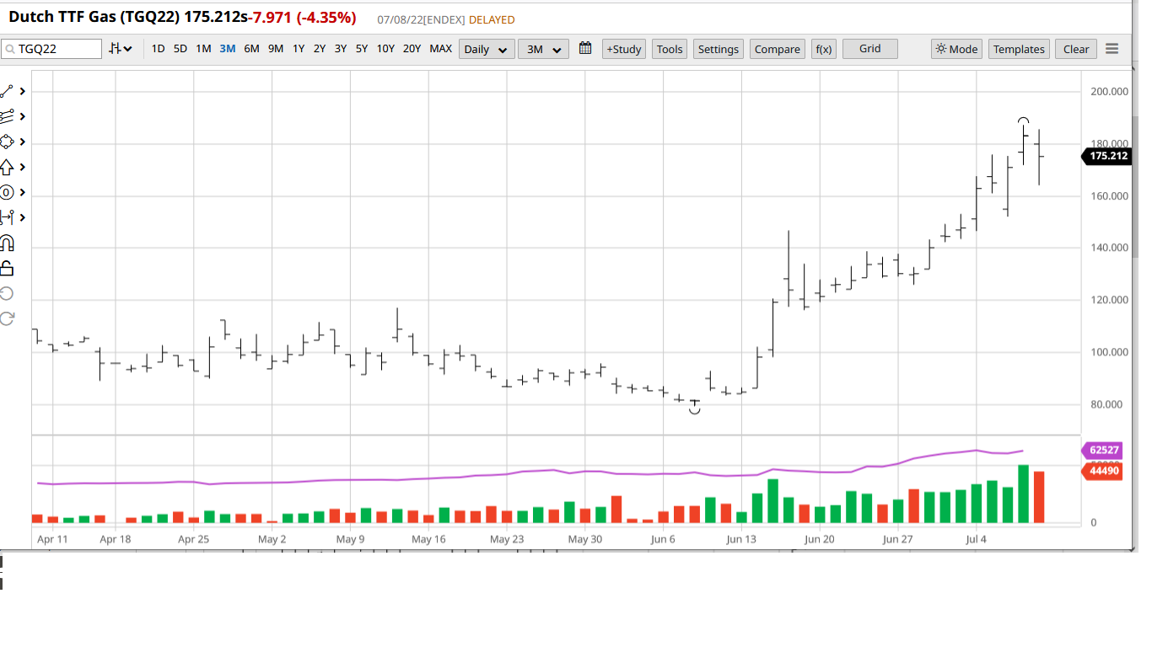Click the red 44490 volume label
This screenshot has height=647, width=1152.
[x=1101, y=471]
